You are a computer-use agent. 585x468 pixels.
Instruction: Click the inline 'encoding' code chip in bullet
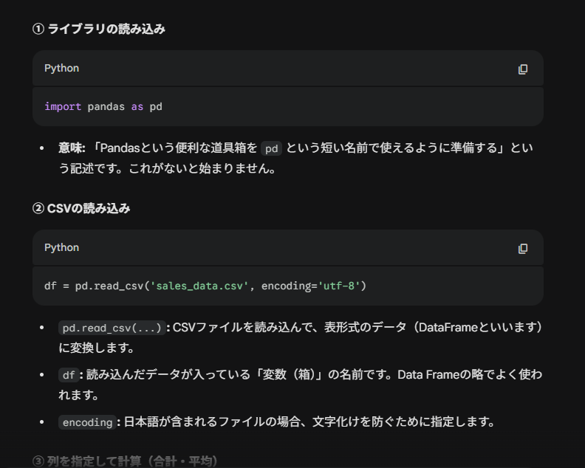86,422
